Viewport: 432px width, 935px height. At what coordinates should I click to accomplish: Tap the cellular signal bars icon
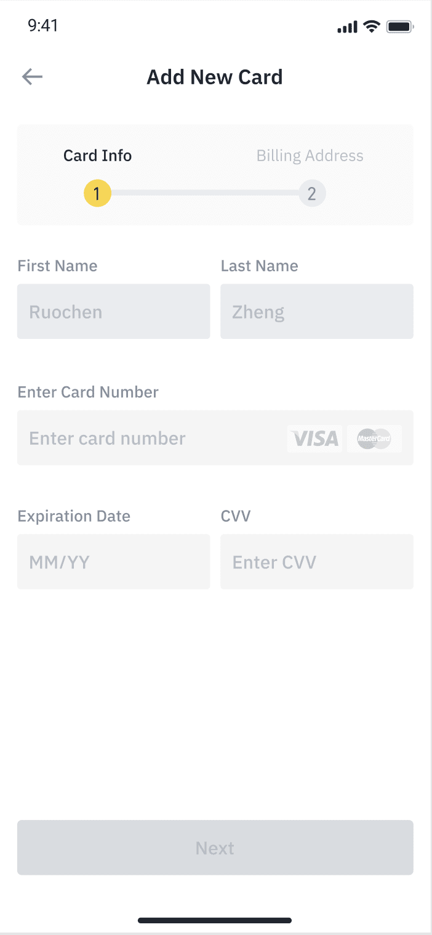(347, 27)
